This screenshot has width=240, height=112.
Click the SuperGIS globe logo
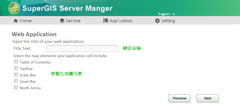[14, 8]
